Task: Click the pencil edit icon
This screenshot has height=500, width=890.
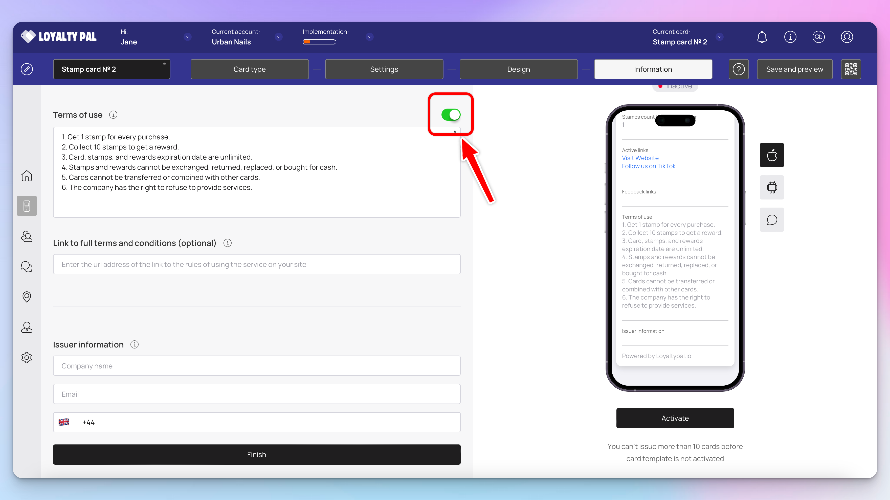Action: tap(27, 69)
